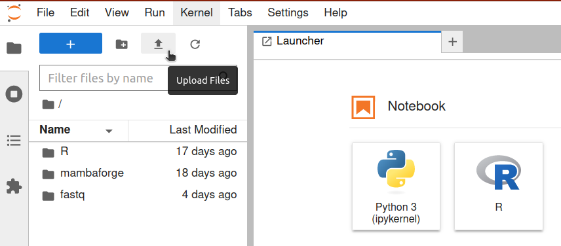Viewport: 561px width, 246px height.
Task: Open the Tabs menu
Action: [x=240, y=13]
